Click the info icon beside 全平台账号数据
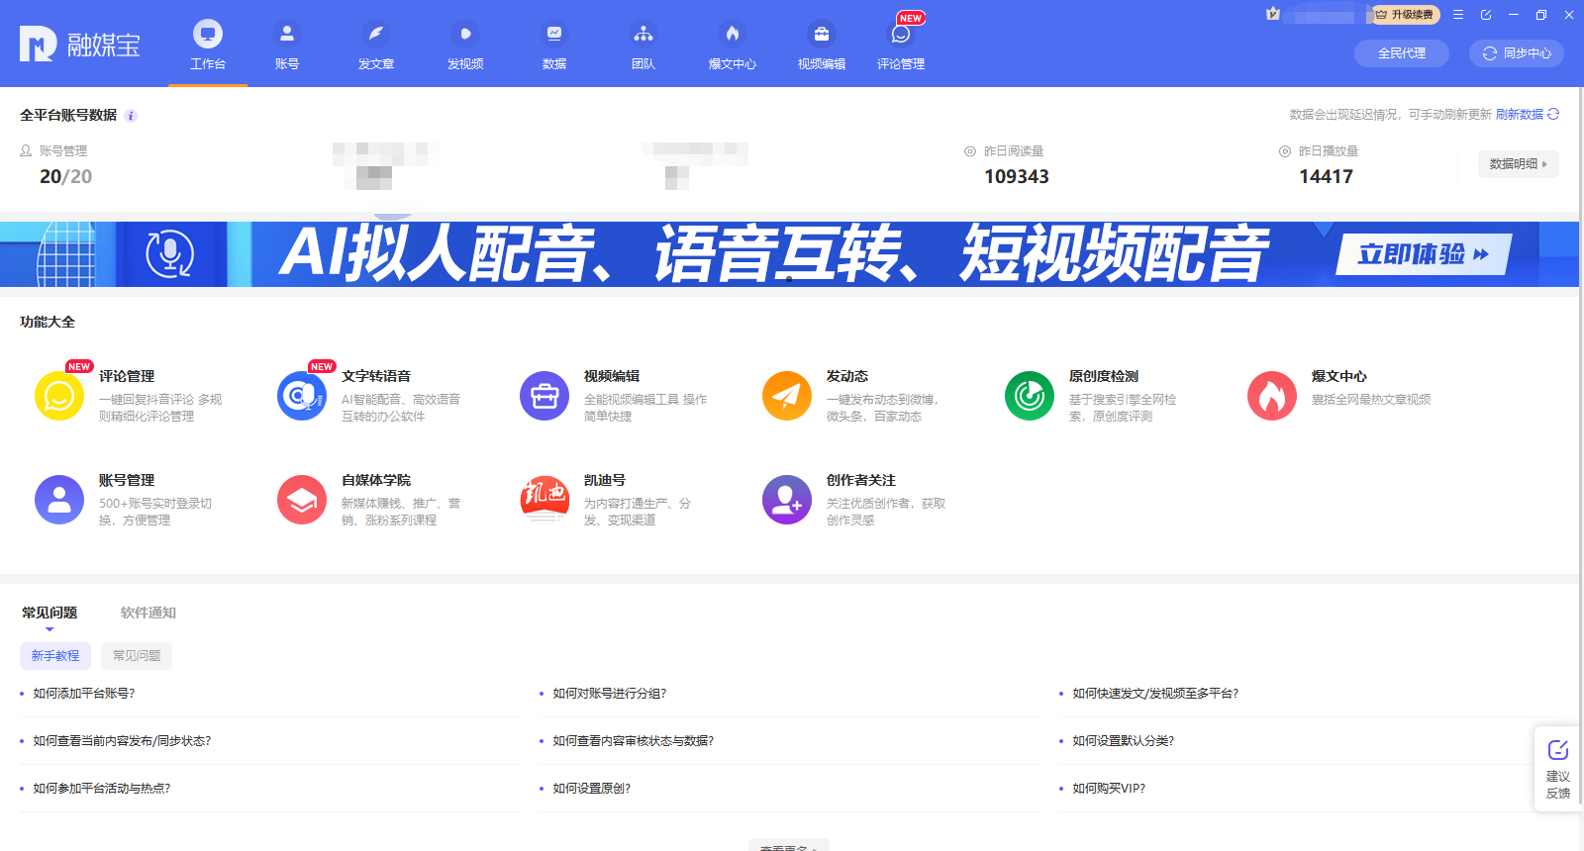The image size is (1584, 851). (131, 116)
